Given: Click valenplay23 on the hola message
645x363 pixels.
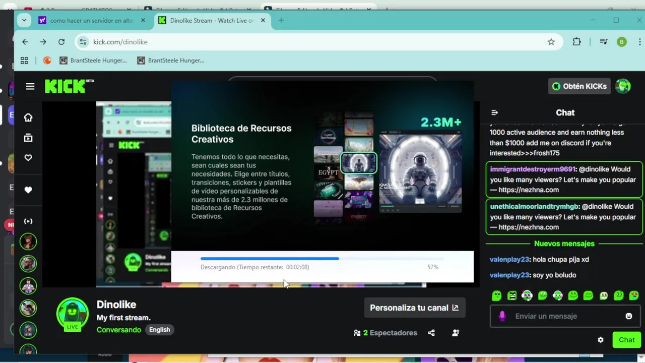Looking at the screenshot, I should (x=509, y=260).
